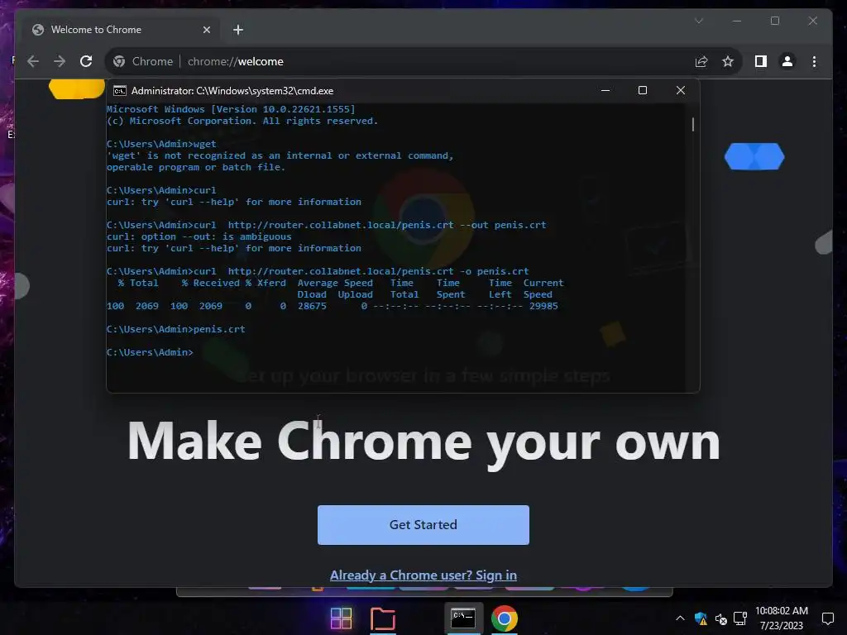Image resolution: width=847 pixels, height=635 pixels.
Task: Close the Welcome to Chrome tab
Action: [206, 30]
